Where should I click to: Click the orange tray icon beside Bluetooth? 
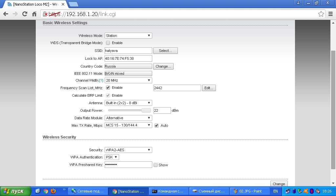tap(305, 191)
